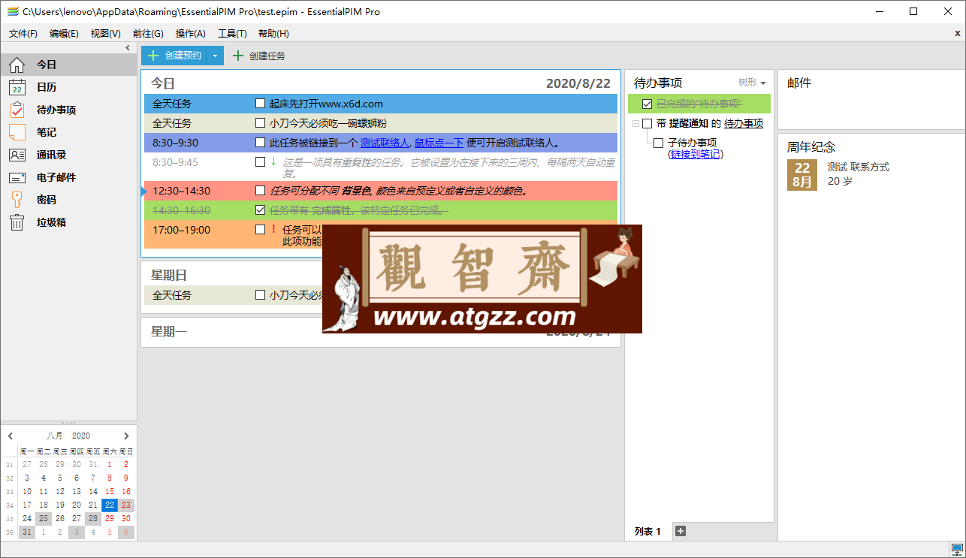Go to 待办事项 module in sidebar
Screen dimensions: 966x558
point(68,110)
